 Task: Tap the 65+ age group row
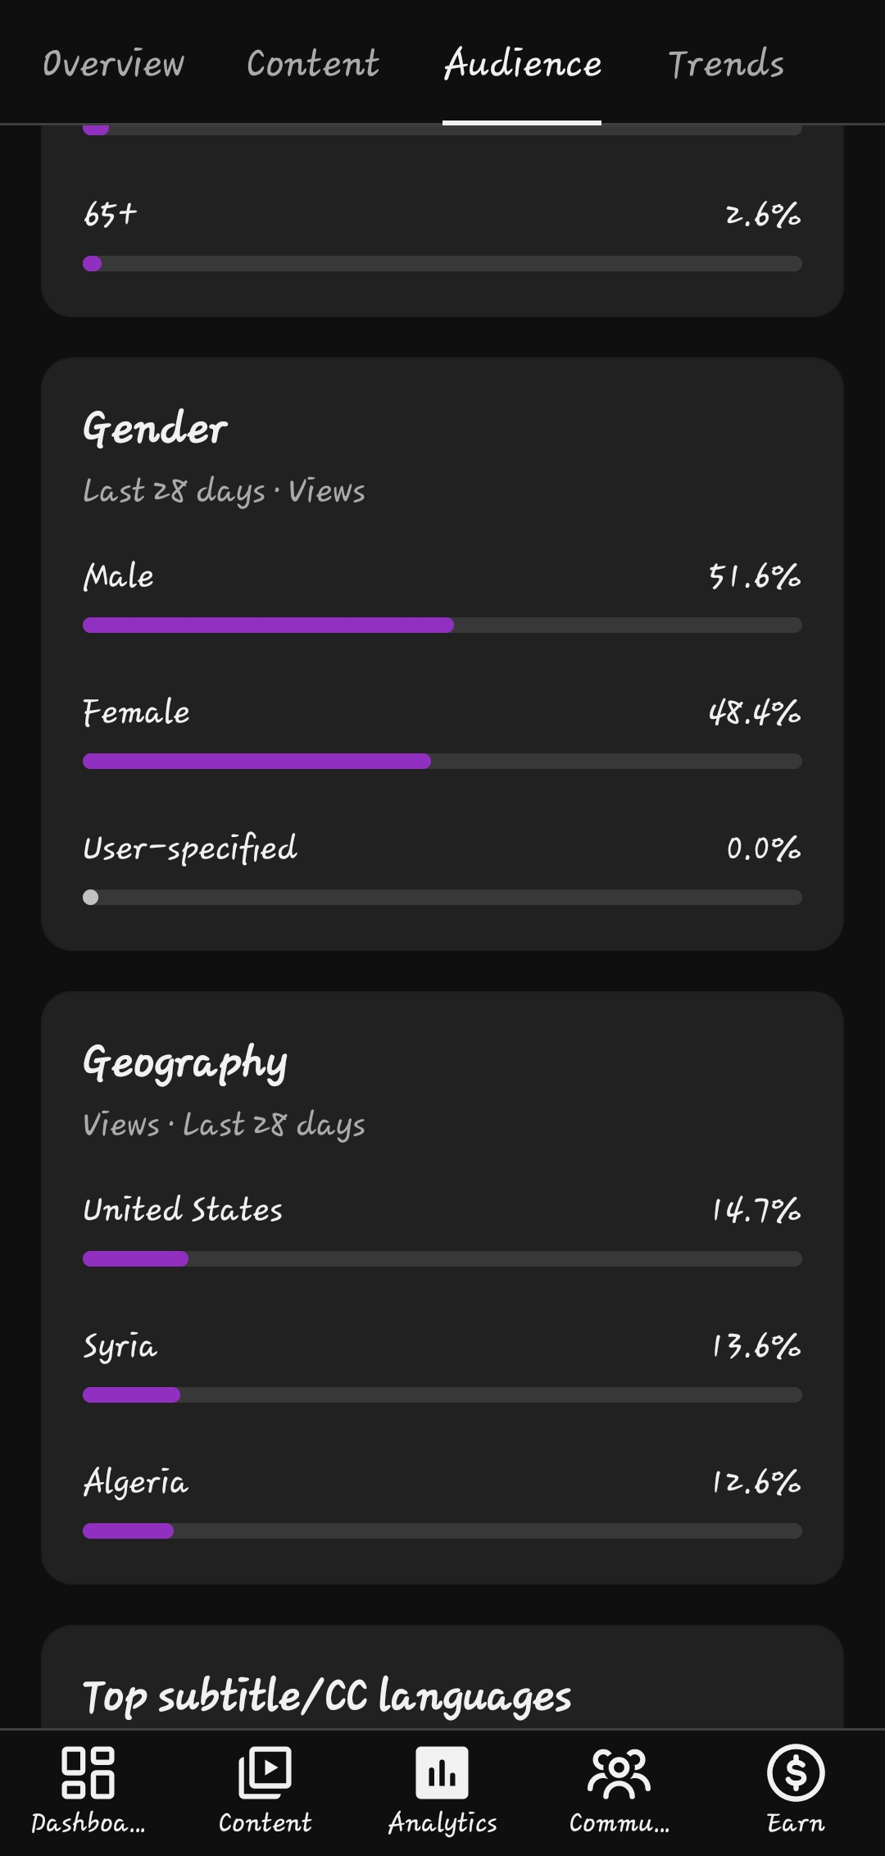[x=442, y=234]
